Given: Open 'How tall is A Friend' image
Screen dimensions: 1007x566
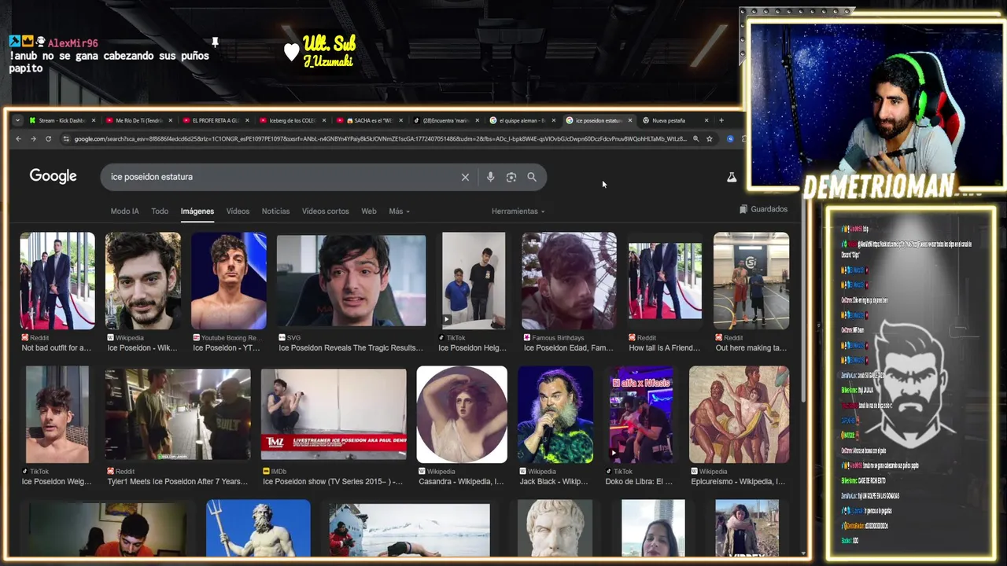Looking at the screenshot, I should 665,281.
